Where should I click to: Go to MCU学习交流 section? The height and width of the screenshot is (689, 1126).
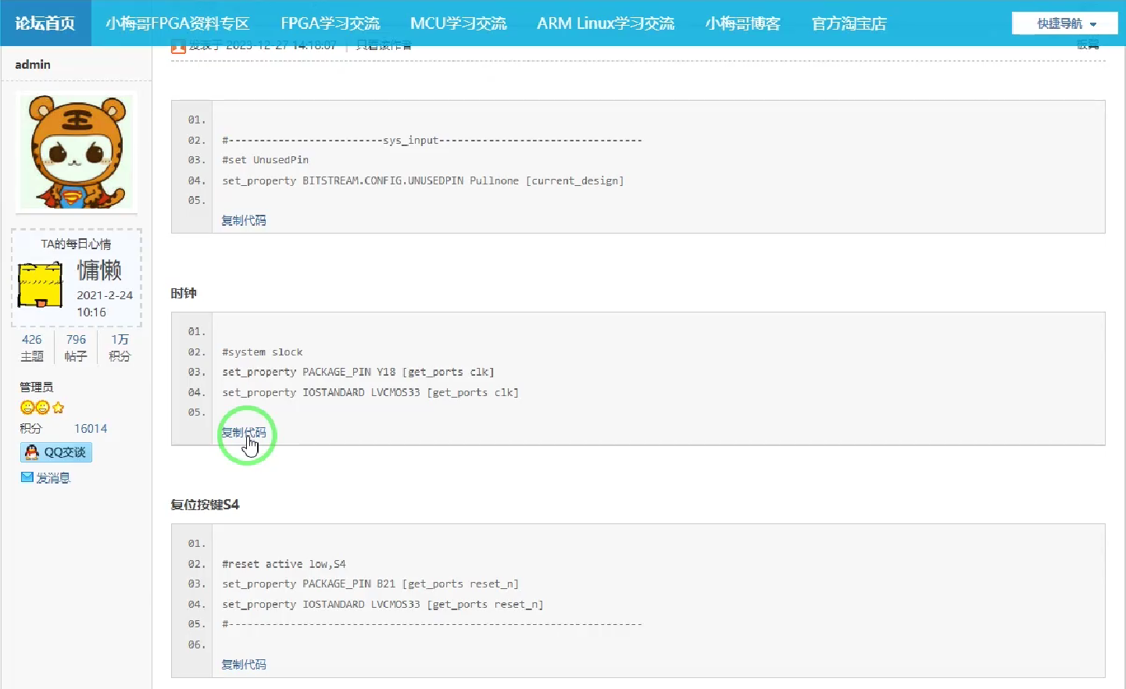(459, 23)
